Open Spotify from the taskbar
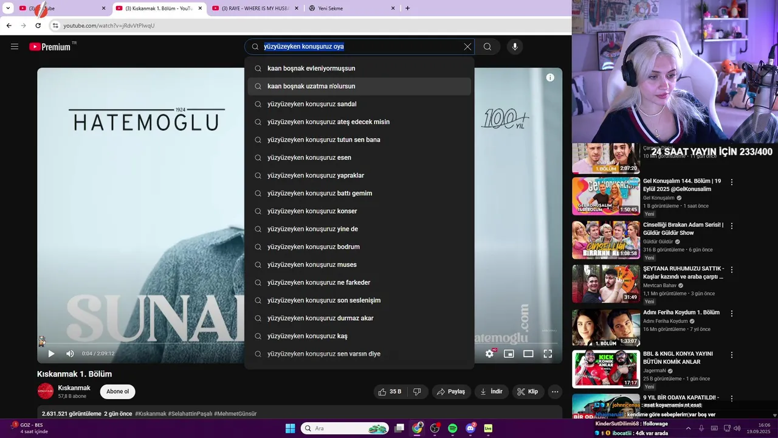778x438 pixels. click(x=452, y=428)
